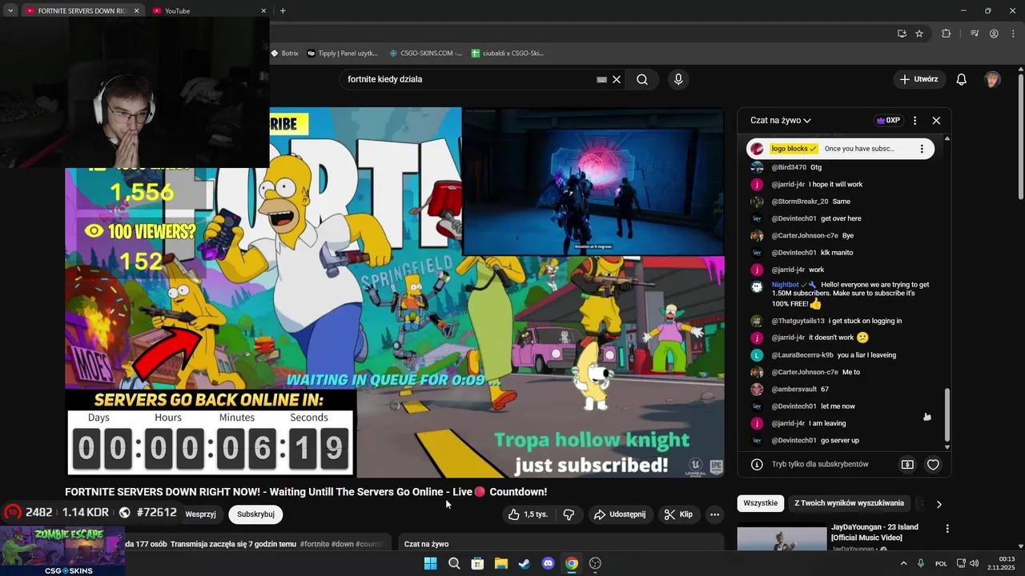Click the Udostępnij share button

pos(620,514)
